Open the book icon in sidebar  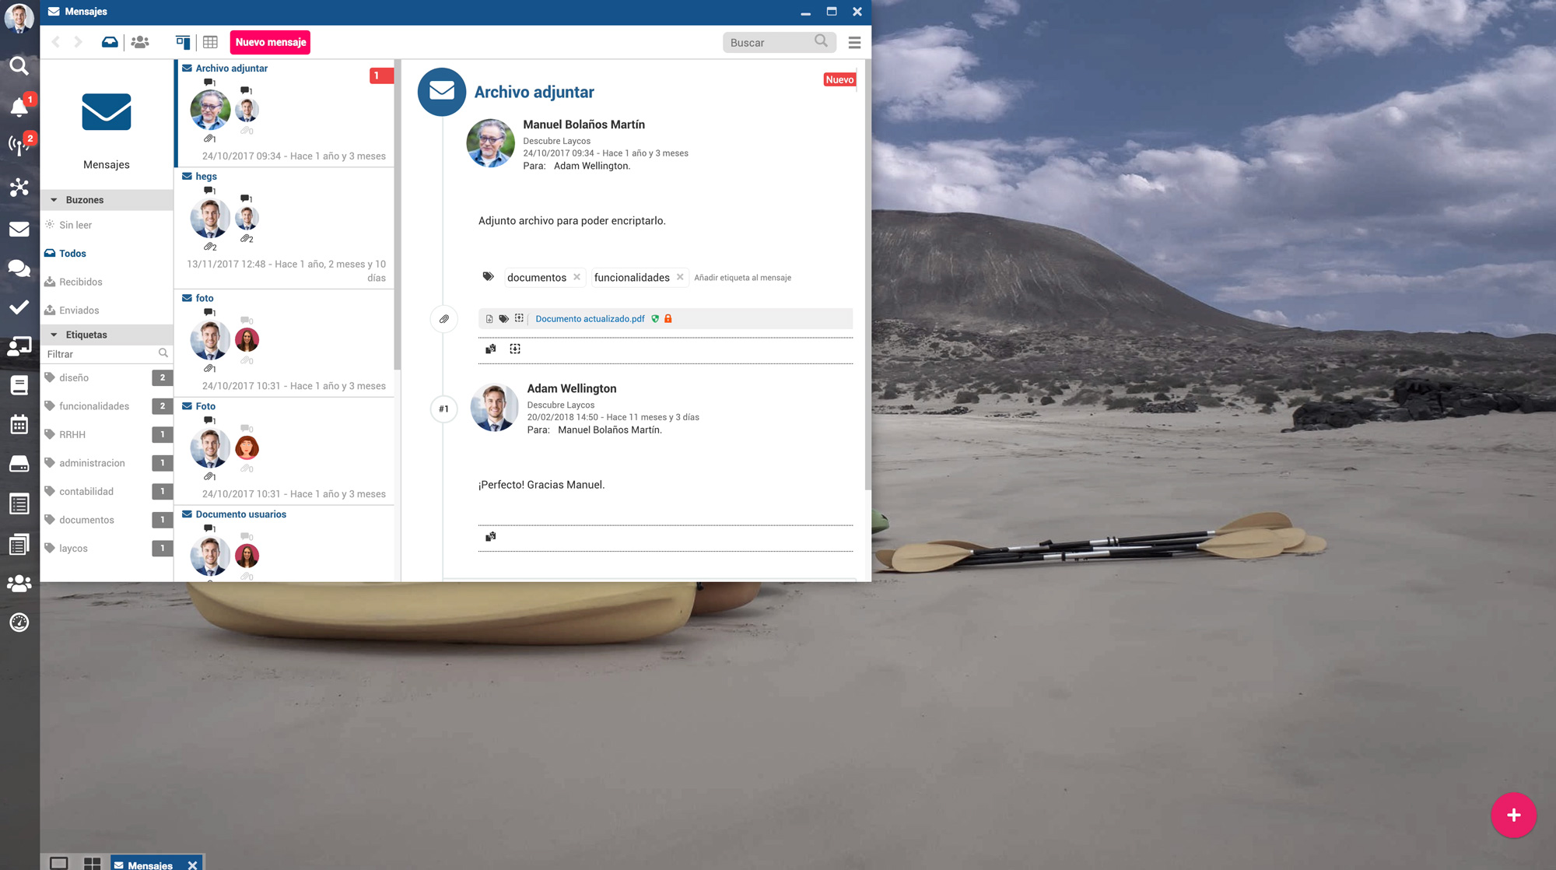(19, 385)
